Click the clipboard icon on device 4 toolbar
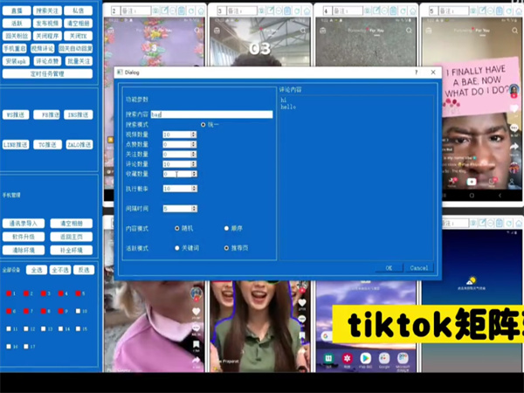This screenshot has height=393, width=524. [394, 10]
